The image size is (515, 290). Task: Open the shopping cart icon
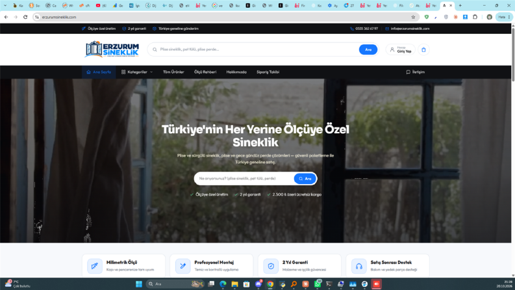[x=423, y=49]
